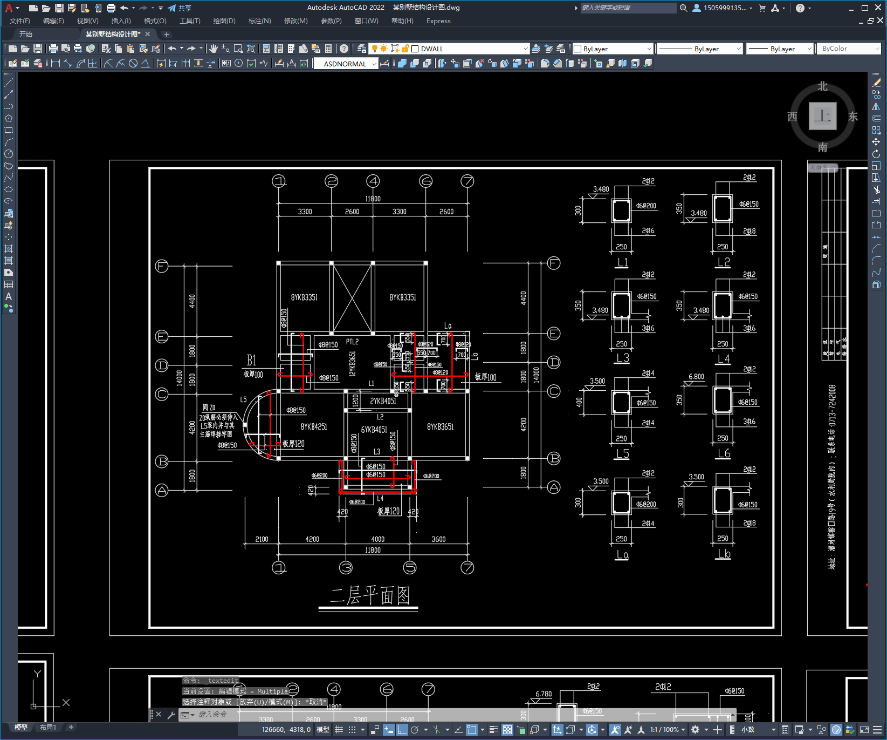The width and height of the screenshot is (887, 740).
Task: Select the Multiline Text A tool
Action: tap(9, 296)
